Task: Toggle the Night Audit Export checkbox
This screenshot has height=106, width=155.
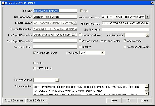Action: click(35, 53)
